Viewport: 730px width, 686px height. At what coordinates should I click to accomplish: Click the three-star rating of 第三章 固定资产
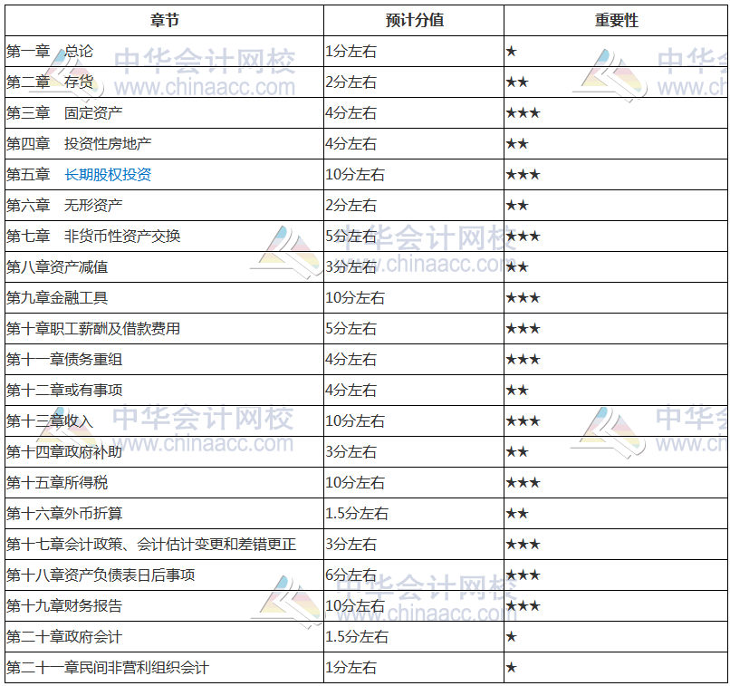pos(523,111)
